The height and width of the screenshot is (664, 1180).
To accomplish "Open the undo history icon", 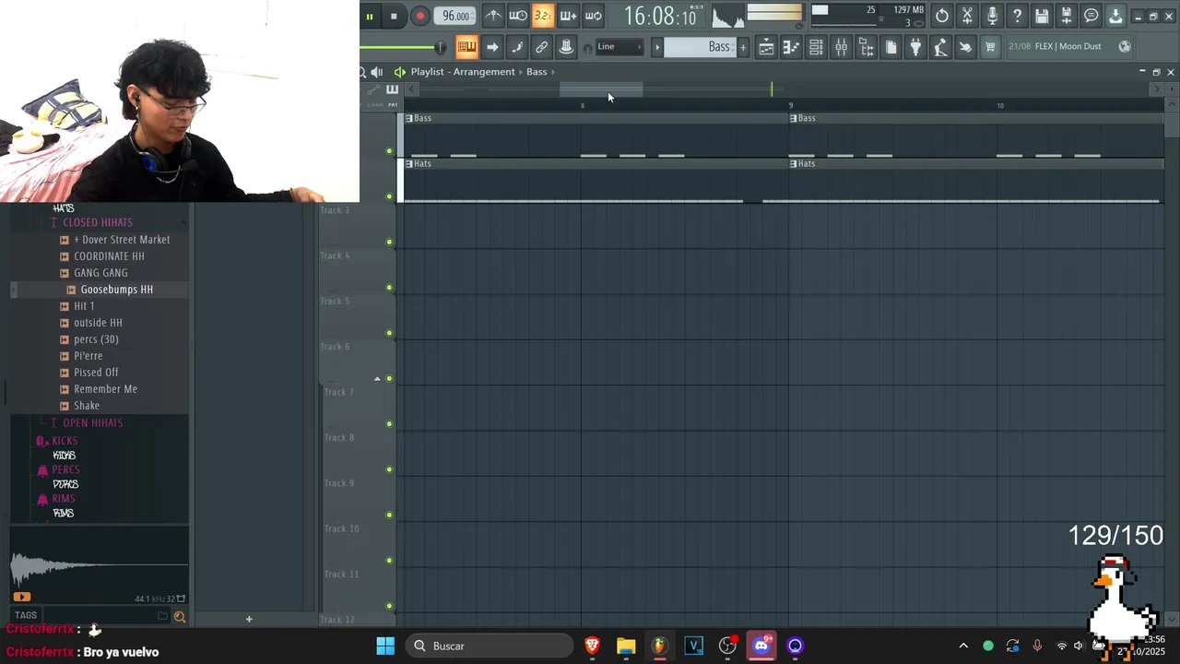I will [x=941, y=16].
